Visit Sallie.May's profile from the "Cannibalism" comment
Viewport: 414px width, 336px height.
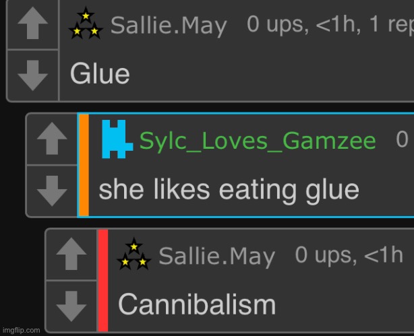[216, 256]
